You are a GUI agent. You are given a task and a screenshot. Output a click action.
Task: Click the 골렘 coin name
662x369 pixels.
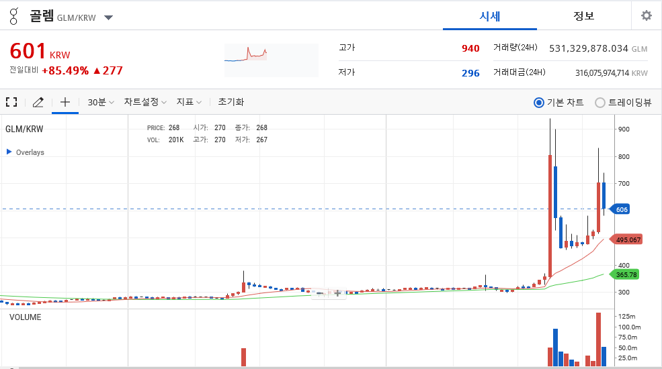click(42, 16)
